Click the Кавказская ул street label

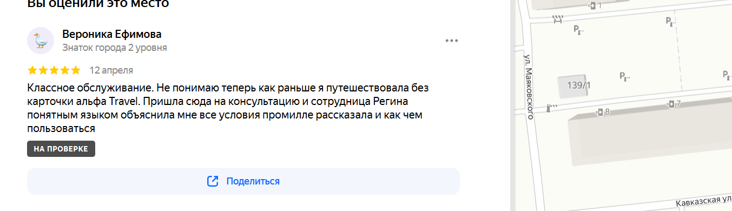point(704,202)
